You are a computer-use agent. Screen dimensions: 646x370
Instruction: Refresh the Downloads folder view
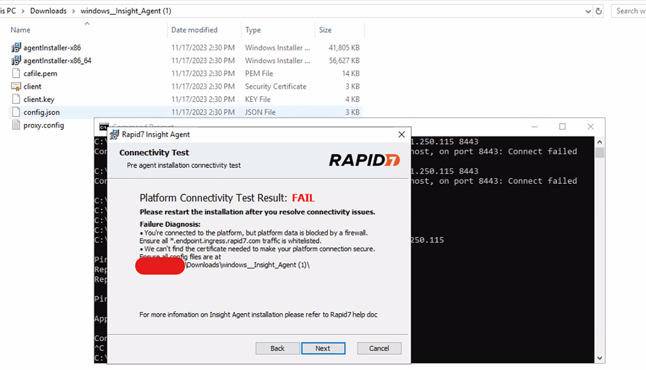click(598, 11)
